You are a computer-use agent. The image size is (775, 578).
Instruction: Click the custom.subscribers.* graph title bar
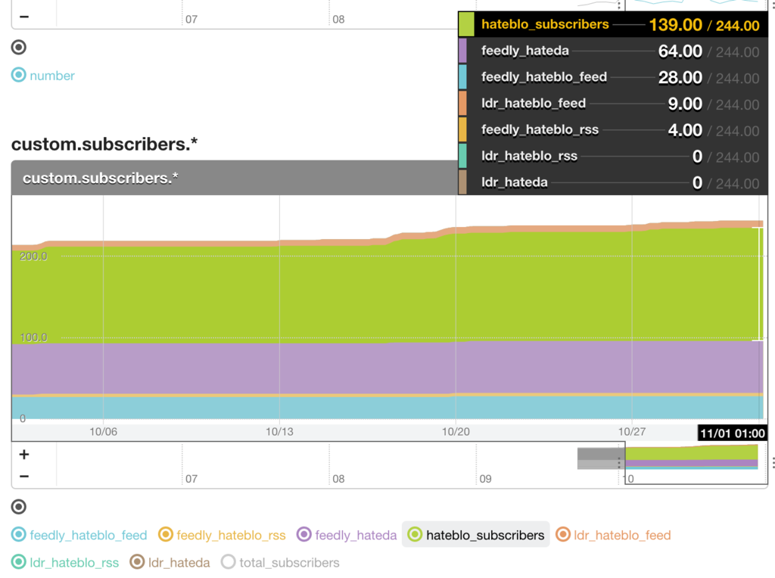tap(235, 178)
